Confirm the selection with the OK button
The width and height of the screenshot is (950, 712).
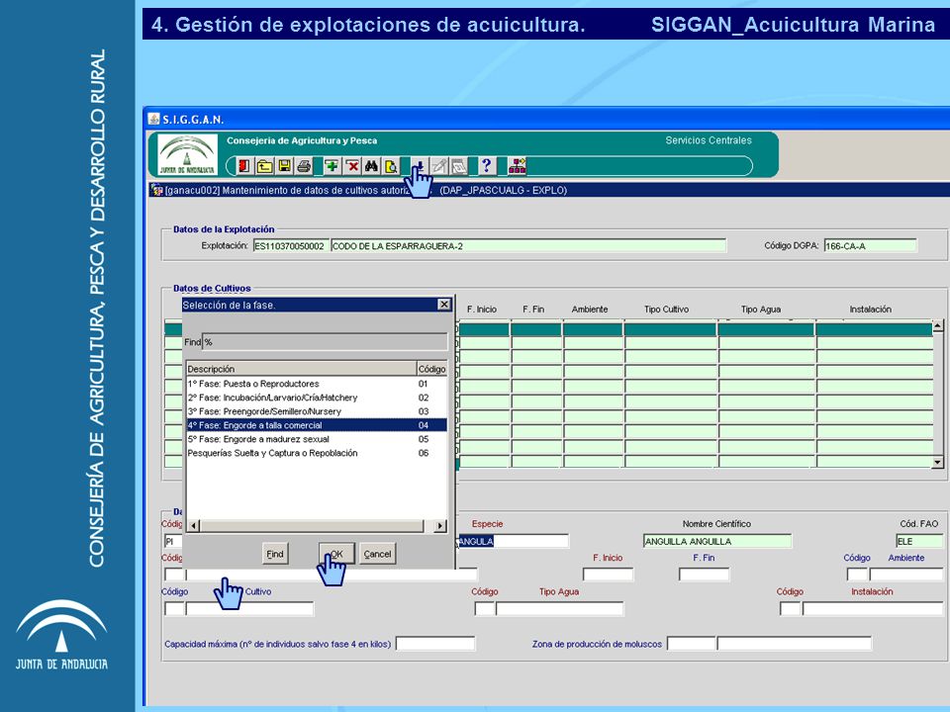[x=336, y=554]
